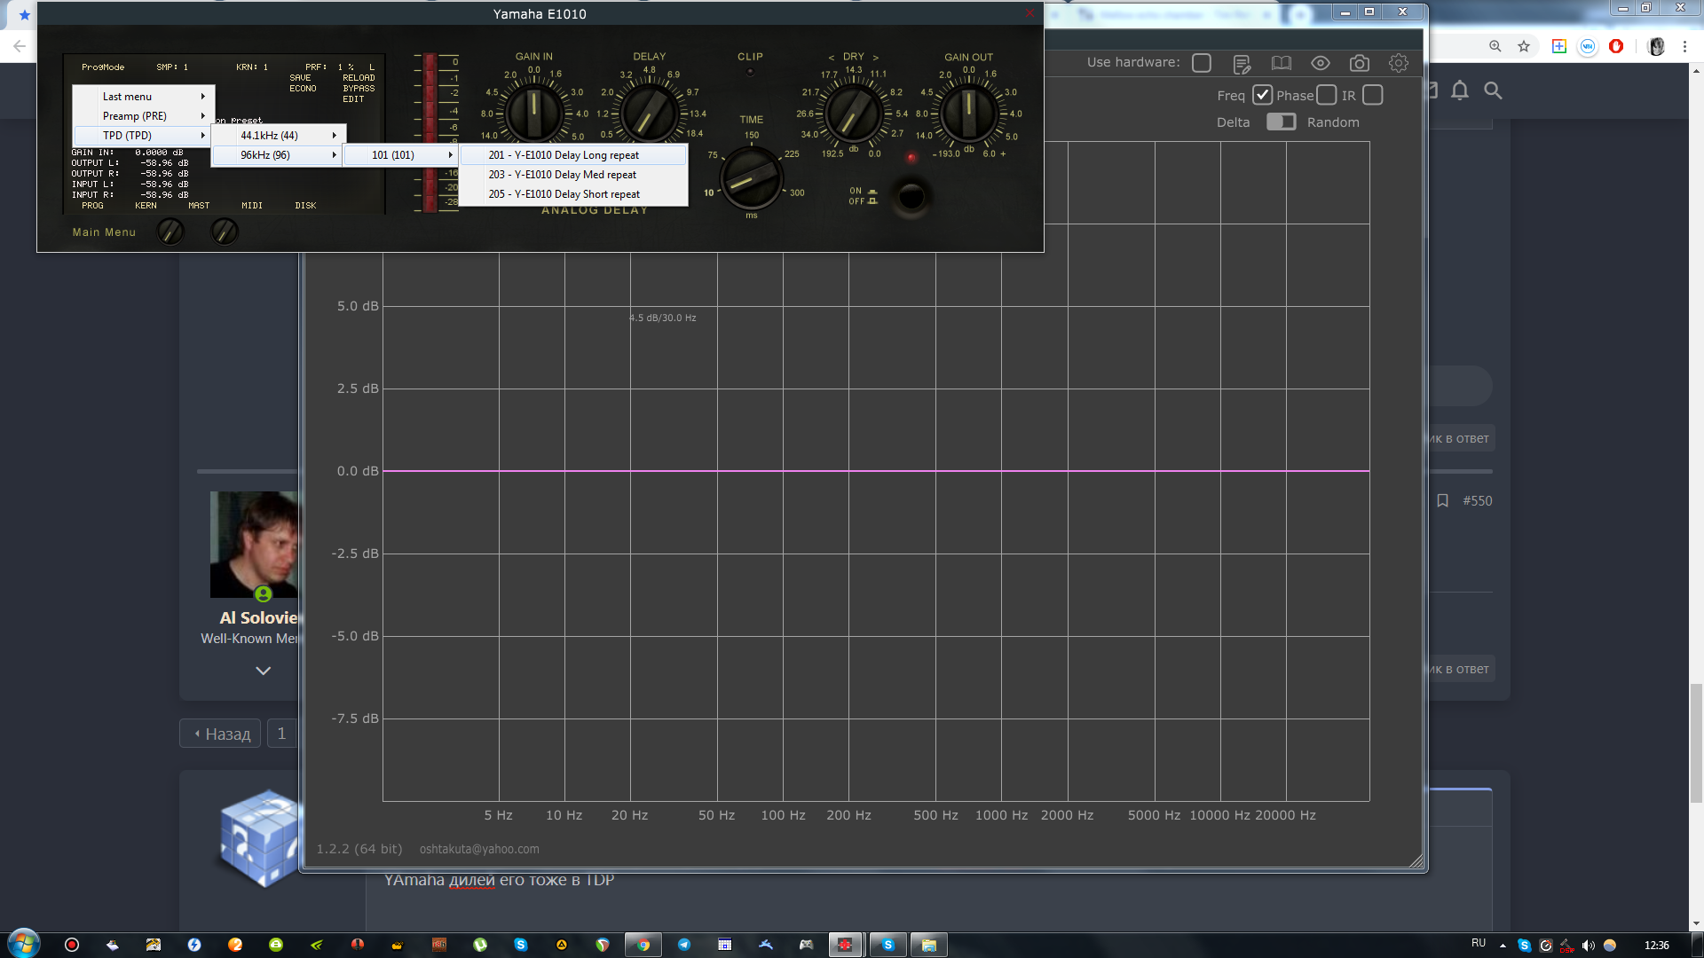Open the browser three-dot menu
This screenshot has width=1704, height=958.
pyautogui.click(x=1684, y=46)
